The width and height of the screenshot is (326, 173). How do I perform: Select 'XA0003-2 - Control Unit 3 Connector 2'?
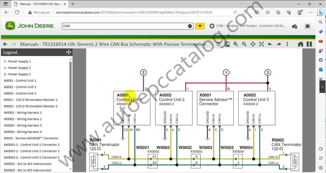click(x=32, y=157)
